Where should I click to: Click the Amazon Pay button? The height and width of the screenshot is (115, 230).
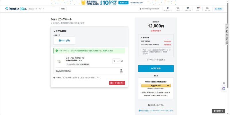[x=156, y=85]
